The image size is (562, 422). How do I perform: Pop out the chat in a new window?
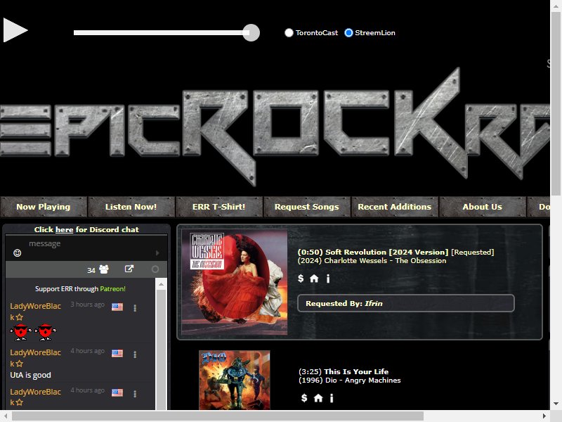point(129,269)
